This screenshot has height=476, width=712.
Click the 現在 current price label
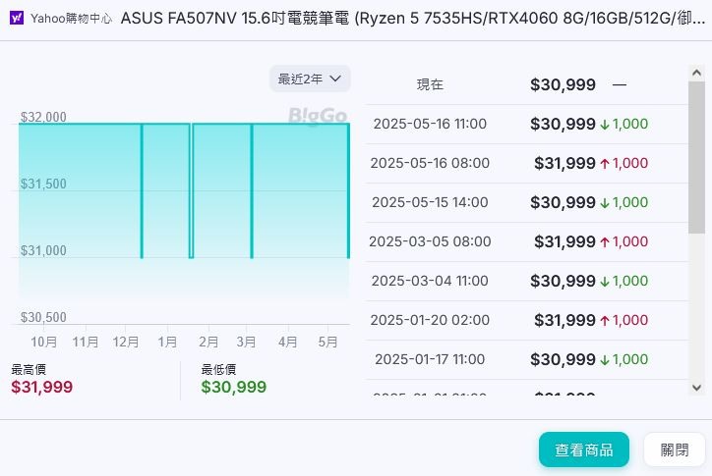[430, 84]
